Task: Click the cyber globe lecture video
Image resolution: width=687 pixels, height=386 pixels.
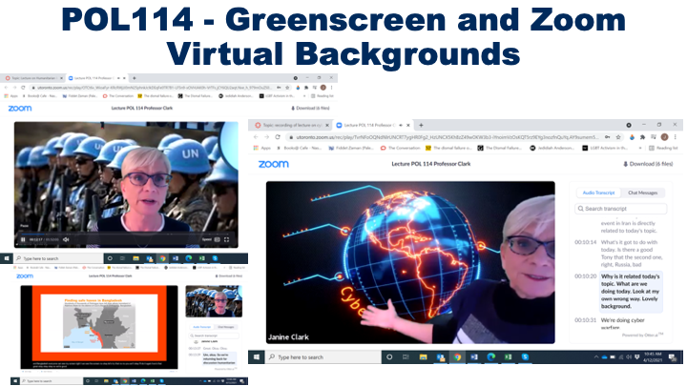Action: point(410,263)
